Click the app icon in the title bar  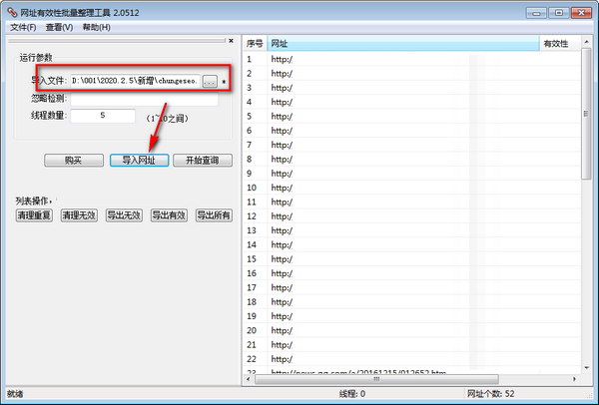tap(12, 12)
